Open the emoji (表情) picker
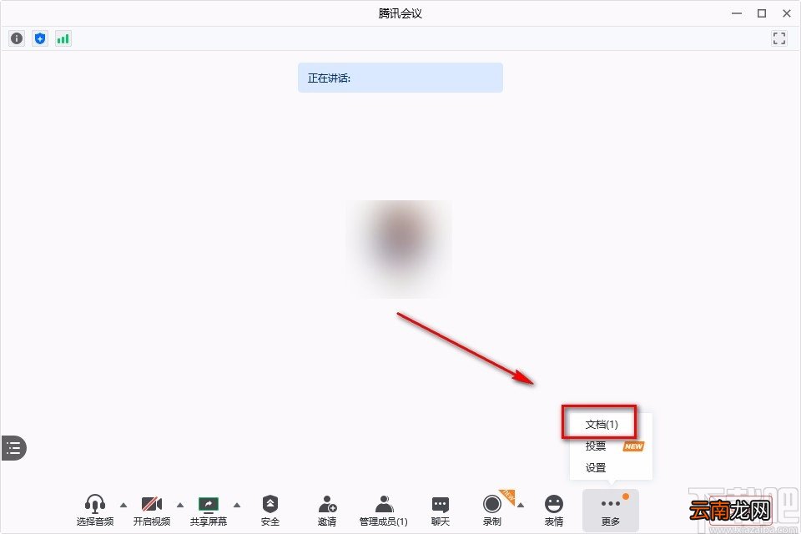This screenshot has height=534, width=801. [x=554, y=510]
